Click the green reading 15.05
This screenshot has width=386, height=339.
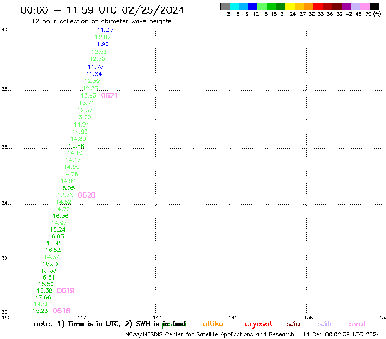coord(67,188)
